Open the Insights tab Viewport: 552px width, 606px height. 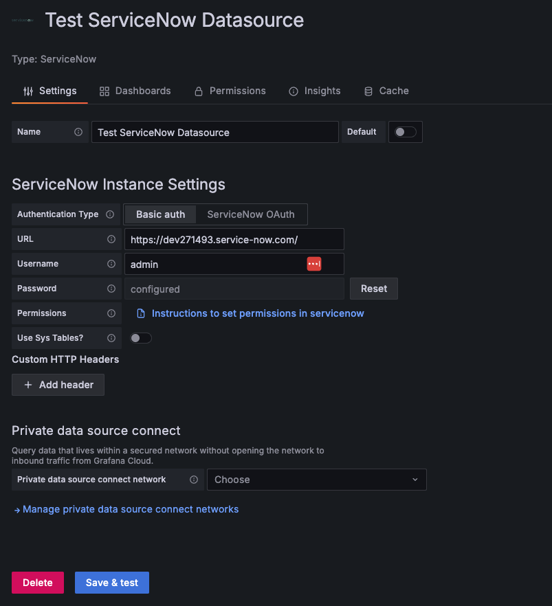tap(314, 91)
